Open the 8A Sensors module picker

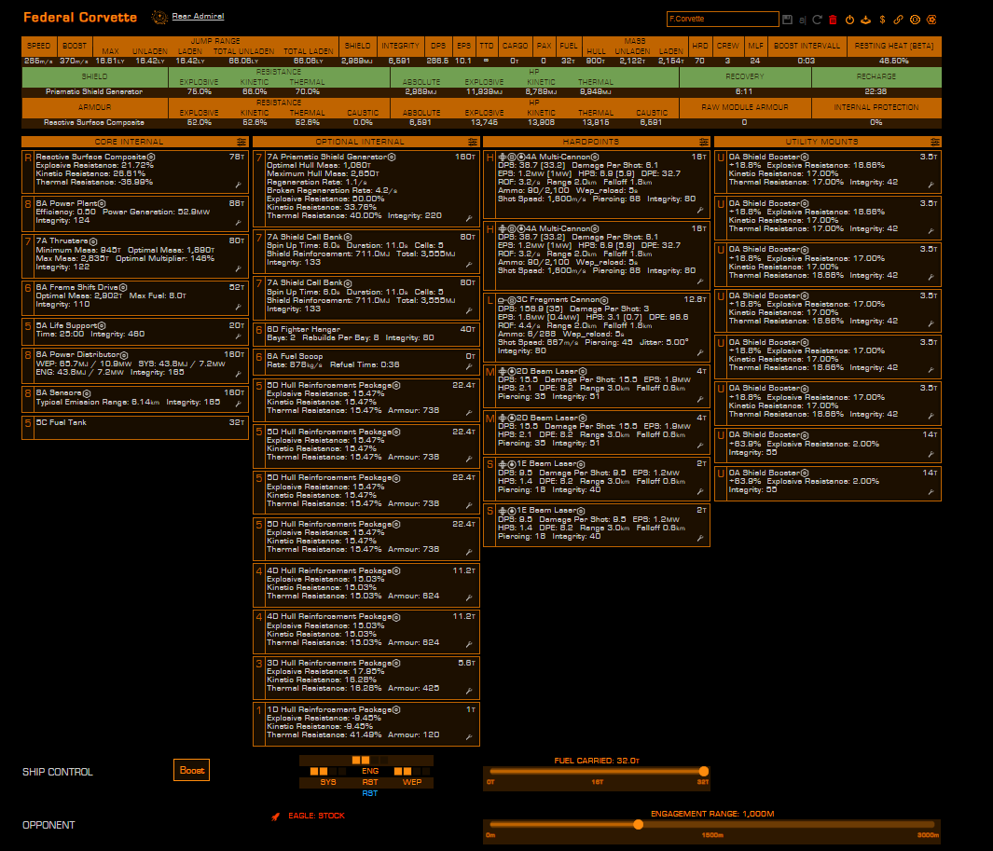tap(135, 399)
